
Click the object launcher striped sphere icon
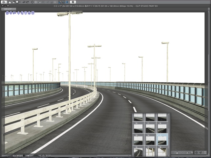tap(196, 152)
